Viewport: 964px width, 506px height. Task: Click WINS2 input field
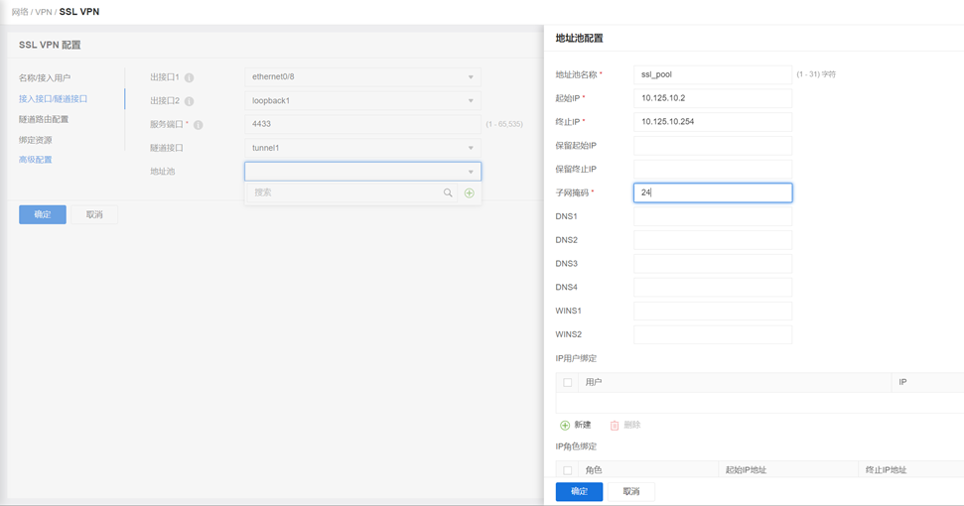pyautogui.click(x=713, y=334)
